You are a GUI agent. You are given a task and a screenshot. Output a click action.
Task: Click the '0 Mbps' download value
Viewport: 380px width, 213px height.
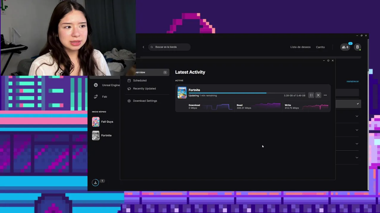[193, 108]
